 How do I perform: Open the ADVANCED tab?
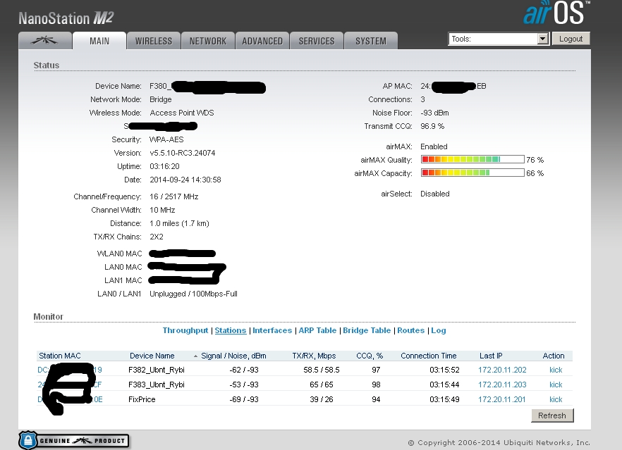[x=262, y=41]
